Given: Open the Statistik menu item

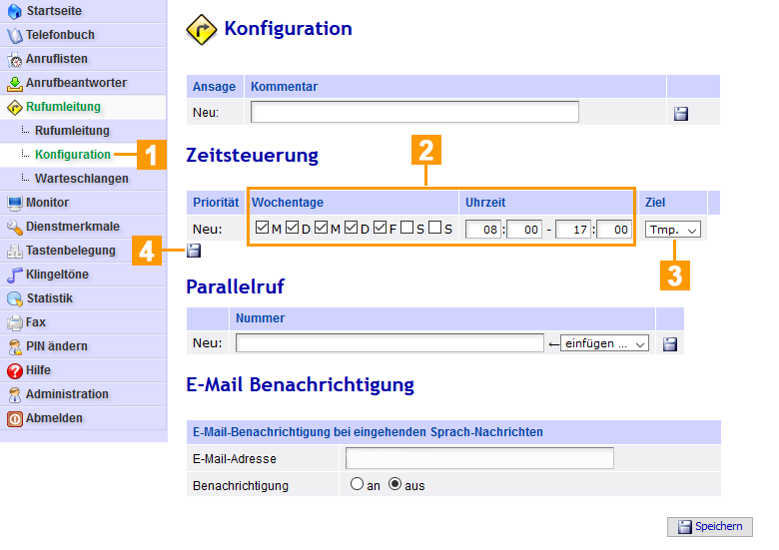Looking at the screenshot, I should point(49,298).
